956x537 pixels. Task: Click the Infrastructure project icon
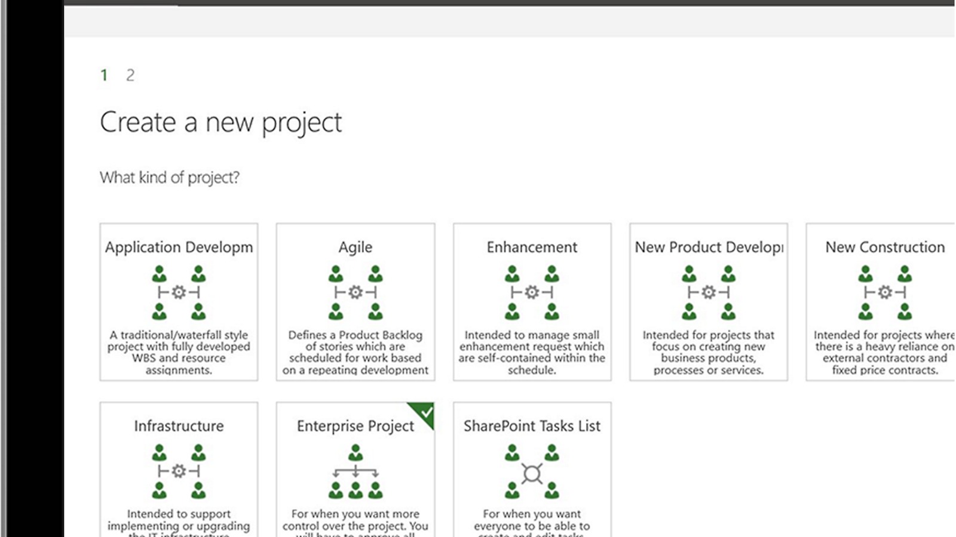coord(179,471)
